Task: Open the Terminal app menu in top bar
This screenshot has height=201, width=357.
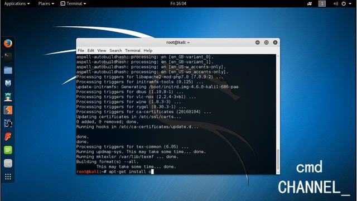Action: pyautogui.click(x=73, y=3)
